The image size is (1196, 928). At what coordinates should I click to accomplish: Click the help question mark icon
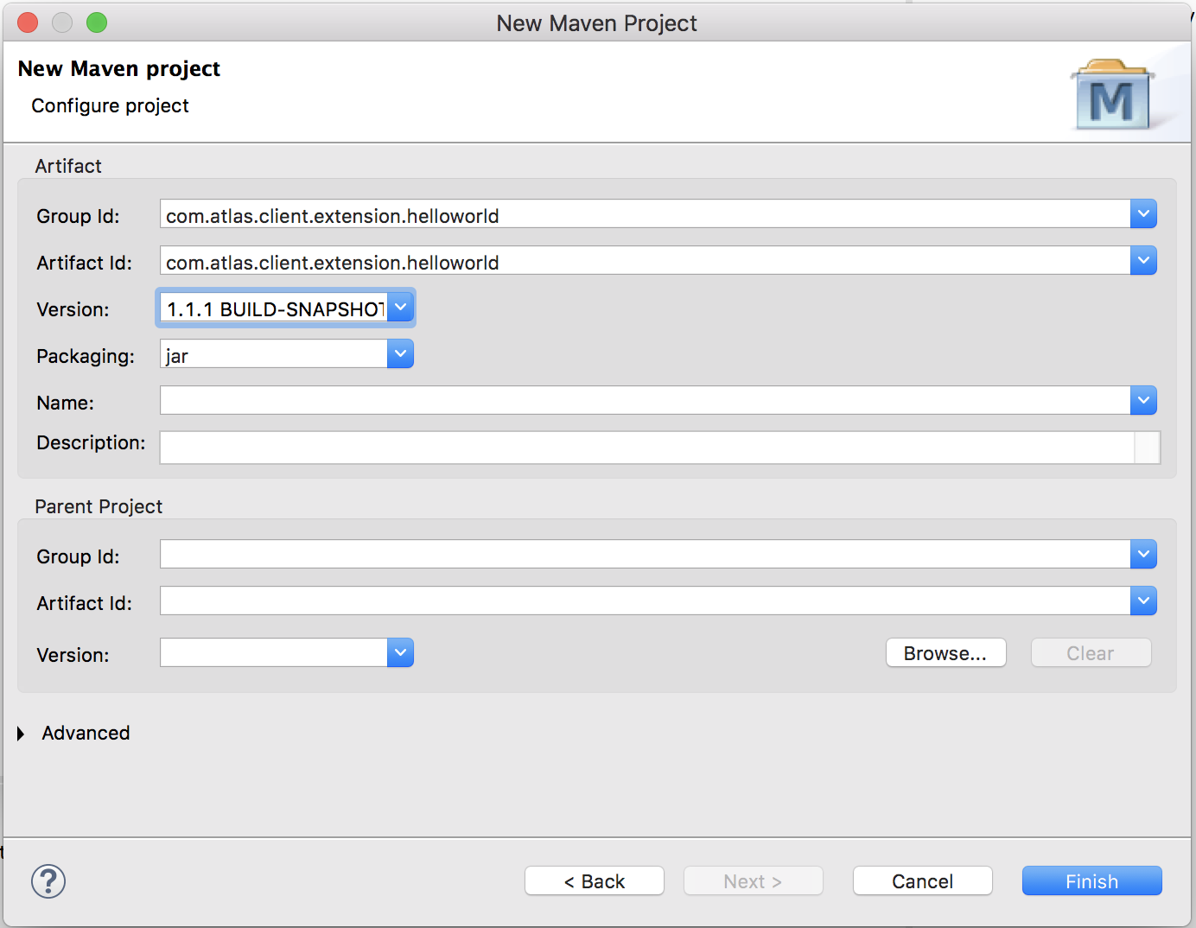point(48,881)
